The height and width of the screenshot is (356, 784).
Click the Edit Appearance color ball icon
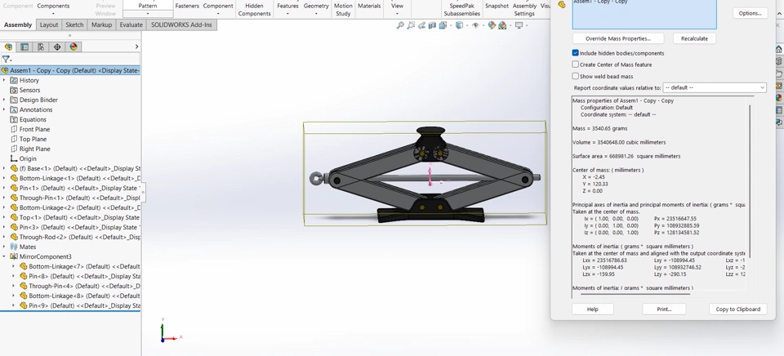[x=492, y=25]
